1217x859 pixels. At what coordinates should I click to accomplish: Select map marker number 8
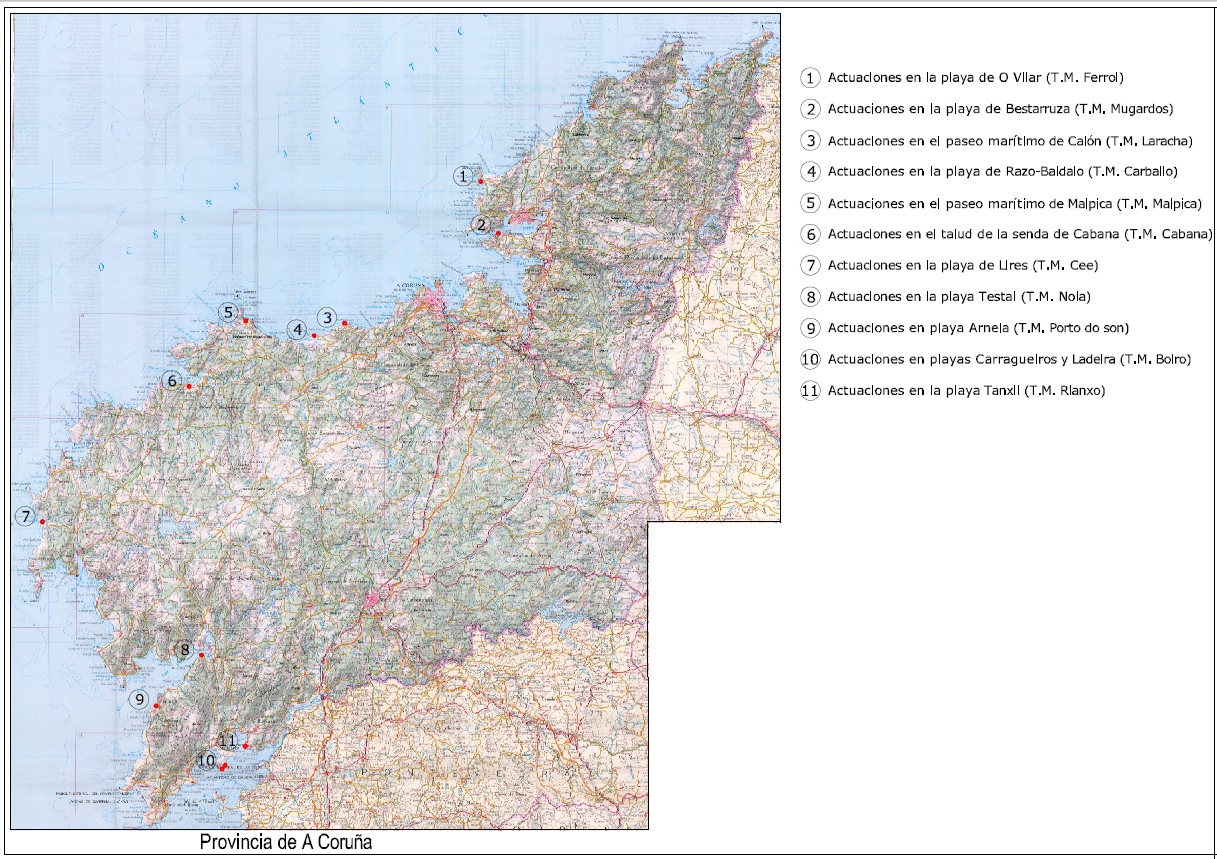point(185,651)
